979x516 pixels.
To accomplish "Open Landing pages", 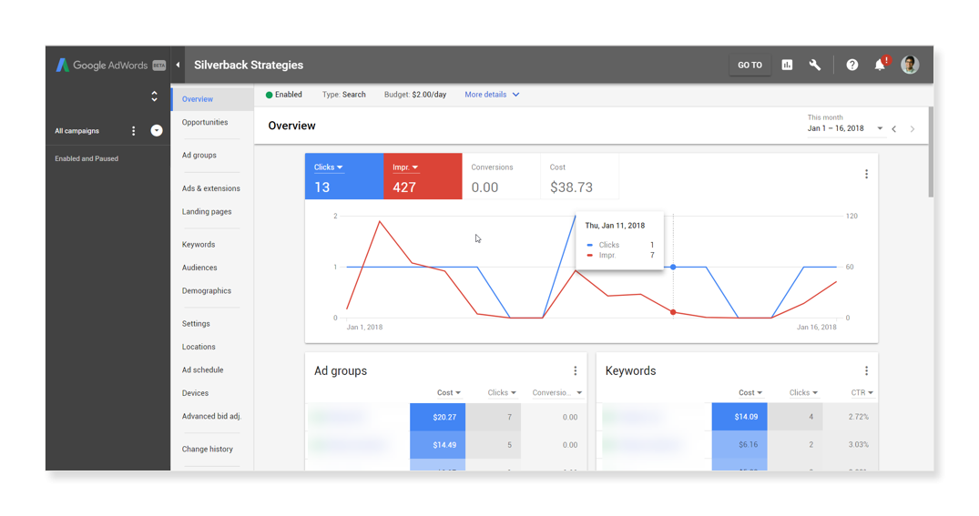I will (x=207, y=211).
